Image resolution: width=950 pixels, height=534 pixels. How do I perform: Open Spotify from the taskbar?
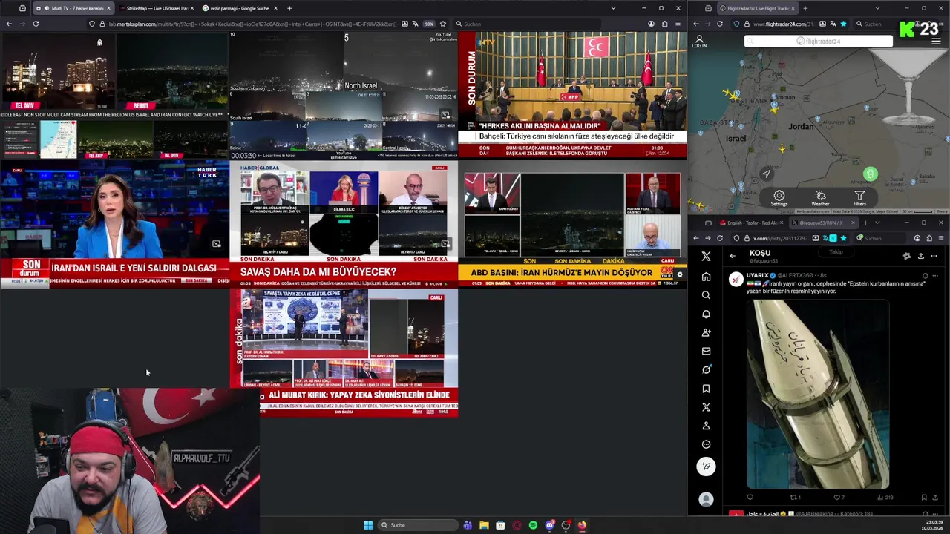click(x=533, y=525)
